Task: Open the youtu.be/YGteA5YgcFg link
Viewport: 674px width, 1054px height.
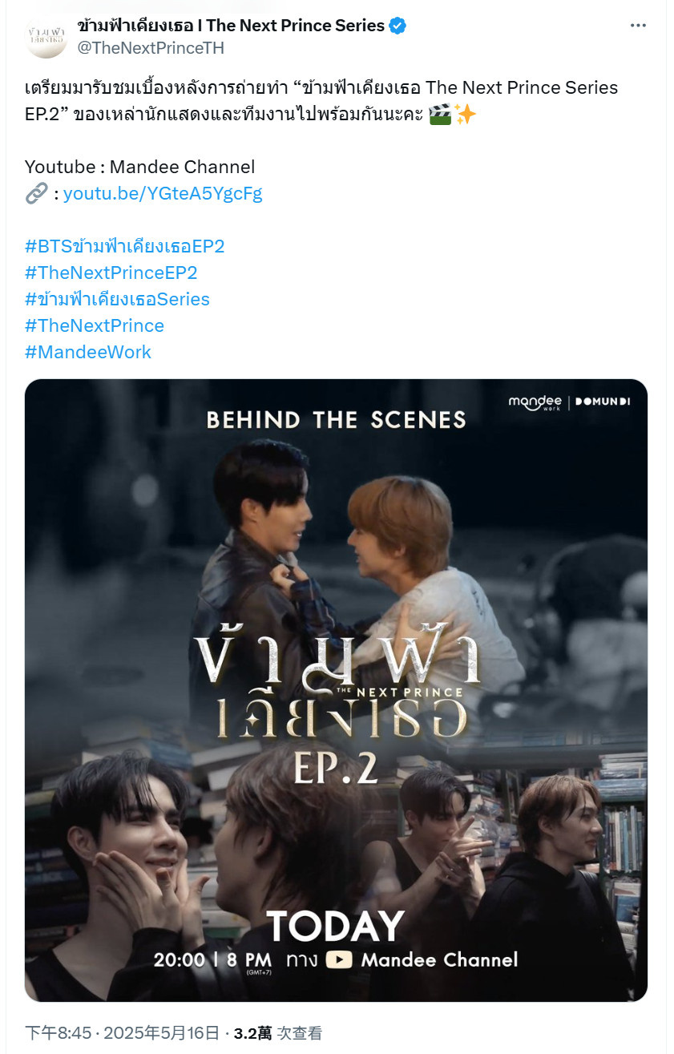Action: (163, 193)
